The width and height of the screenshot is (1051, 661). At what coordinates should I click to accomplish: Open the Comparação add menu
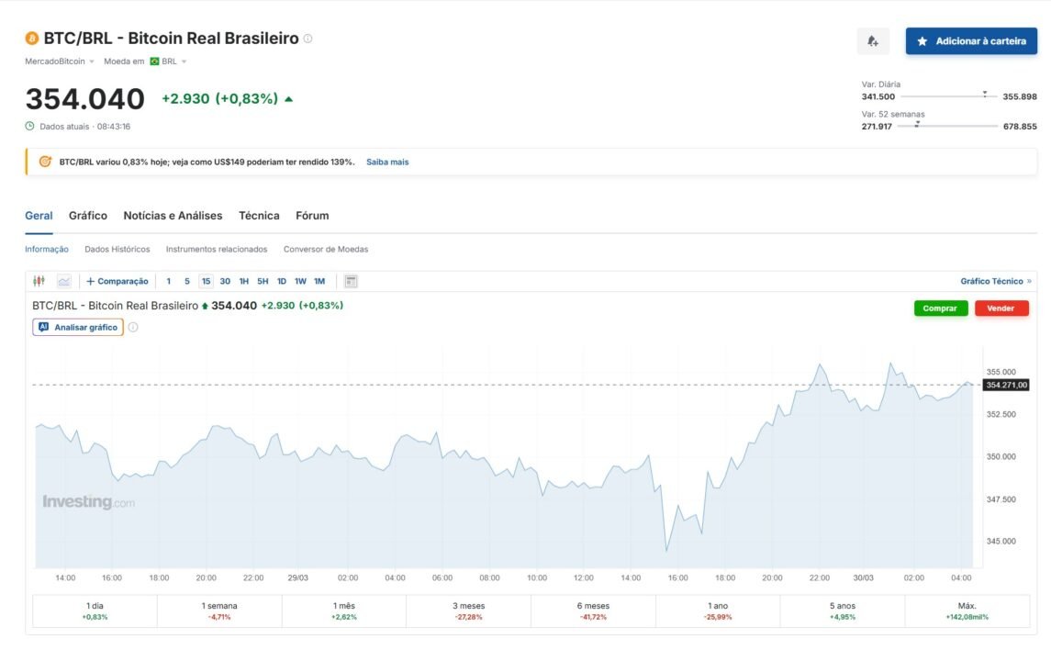117,281
